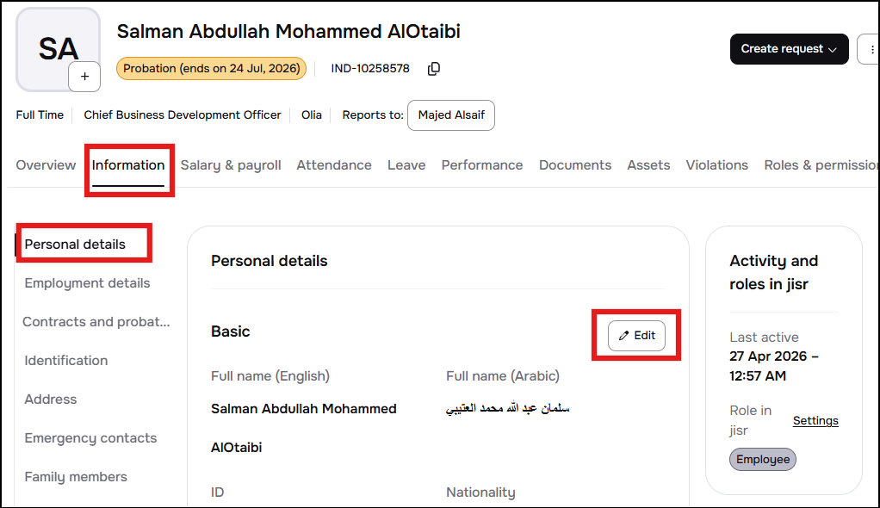
Task: Select the Leave tab
Action: pyautogui.click(x=406, y=165)
